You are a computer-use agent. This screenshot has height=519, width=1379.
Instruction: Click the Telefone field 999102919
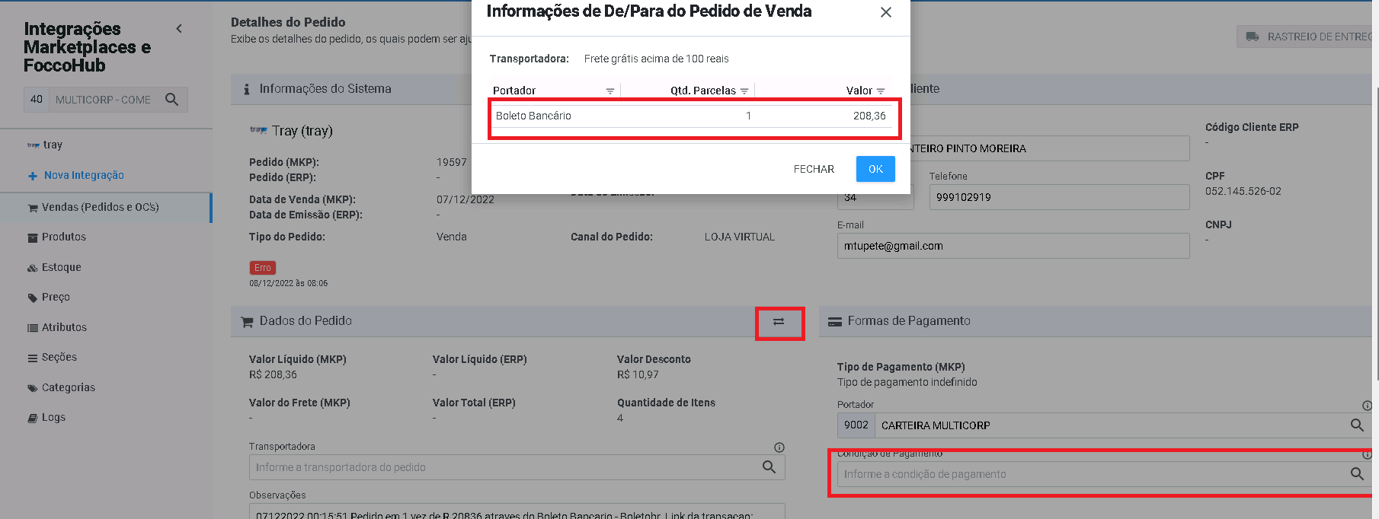[1059, 197]
